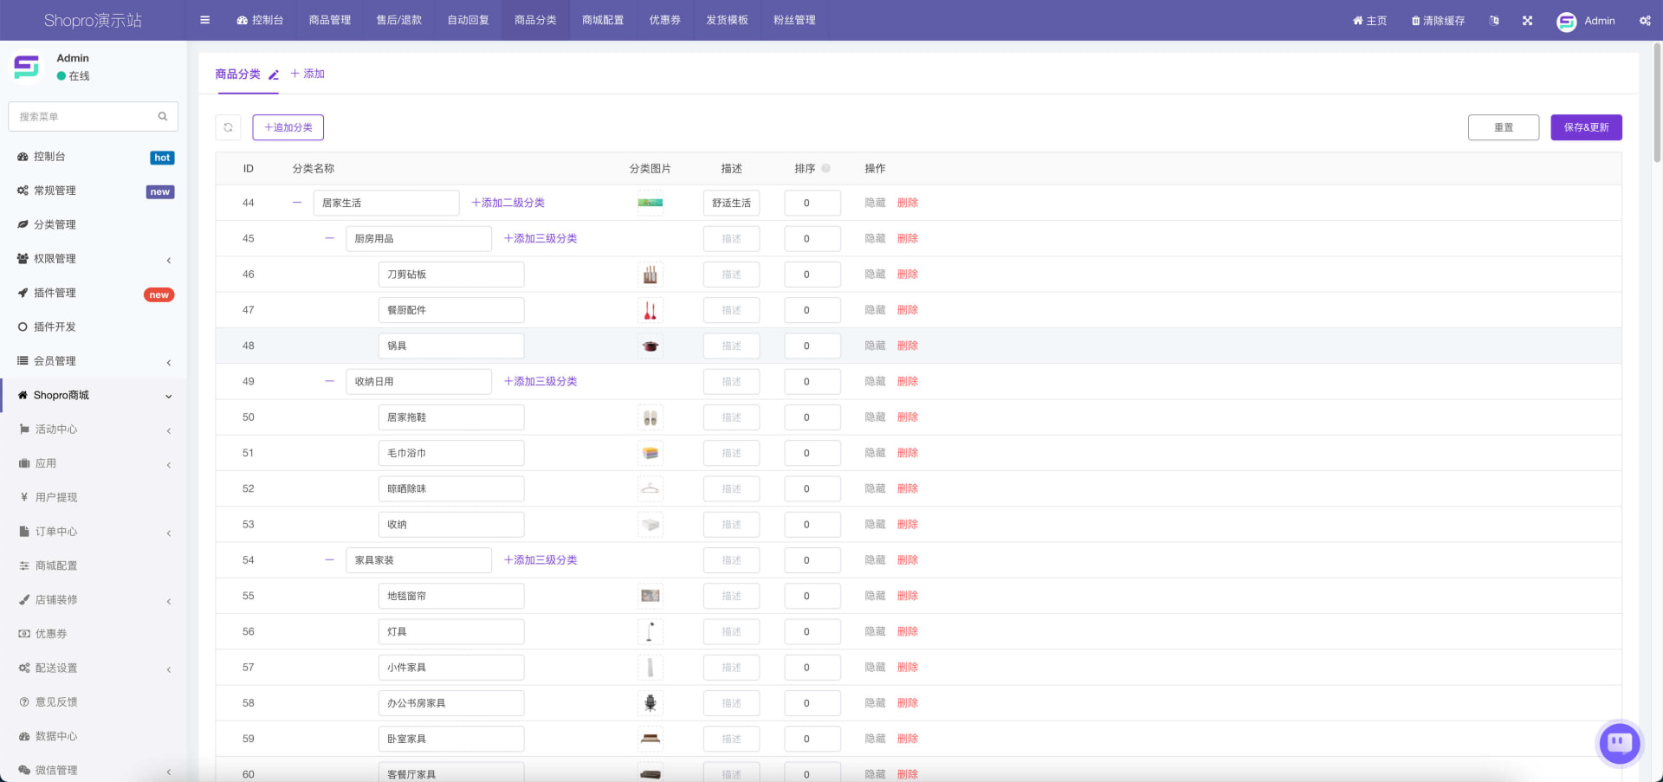Click 主页 link in the top header

(1369, 21)
